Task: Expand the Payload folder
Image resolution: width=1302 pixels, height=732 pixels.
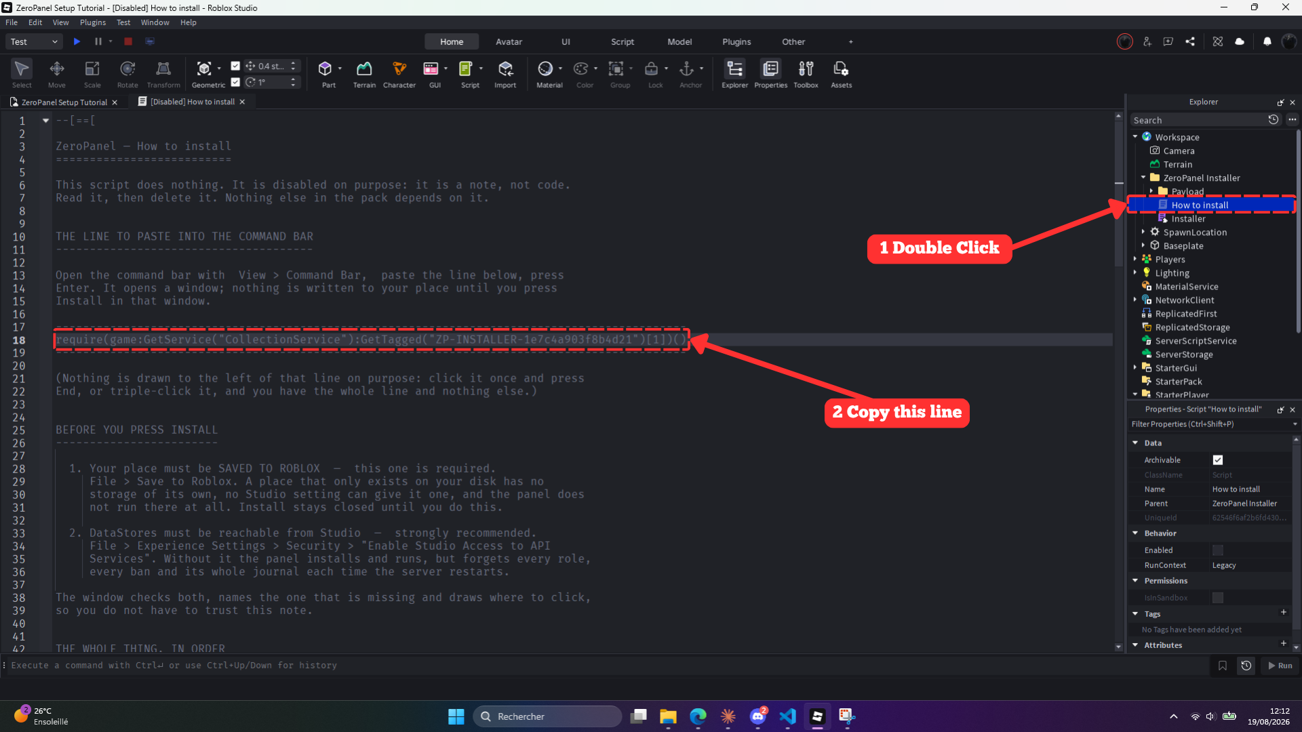Action: (x=1151, y=191)
